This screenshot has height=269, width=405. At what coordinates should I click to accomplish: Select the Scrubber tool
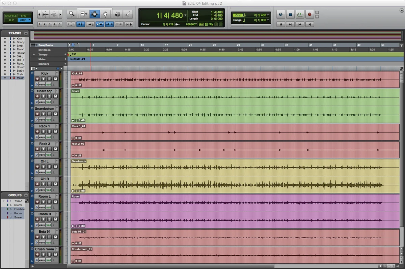117,14
